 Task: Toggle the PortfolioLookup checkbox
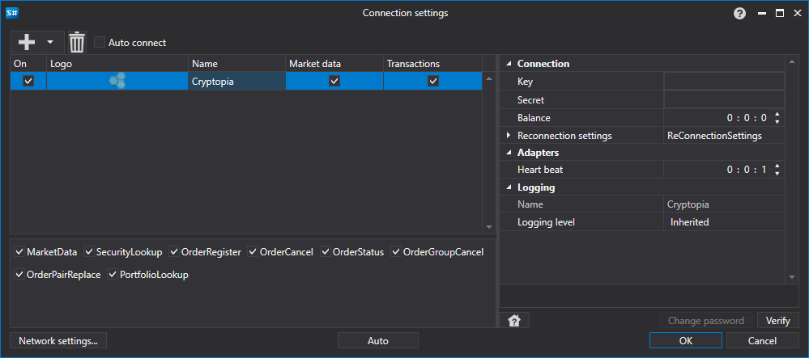[x=113, y=275]
